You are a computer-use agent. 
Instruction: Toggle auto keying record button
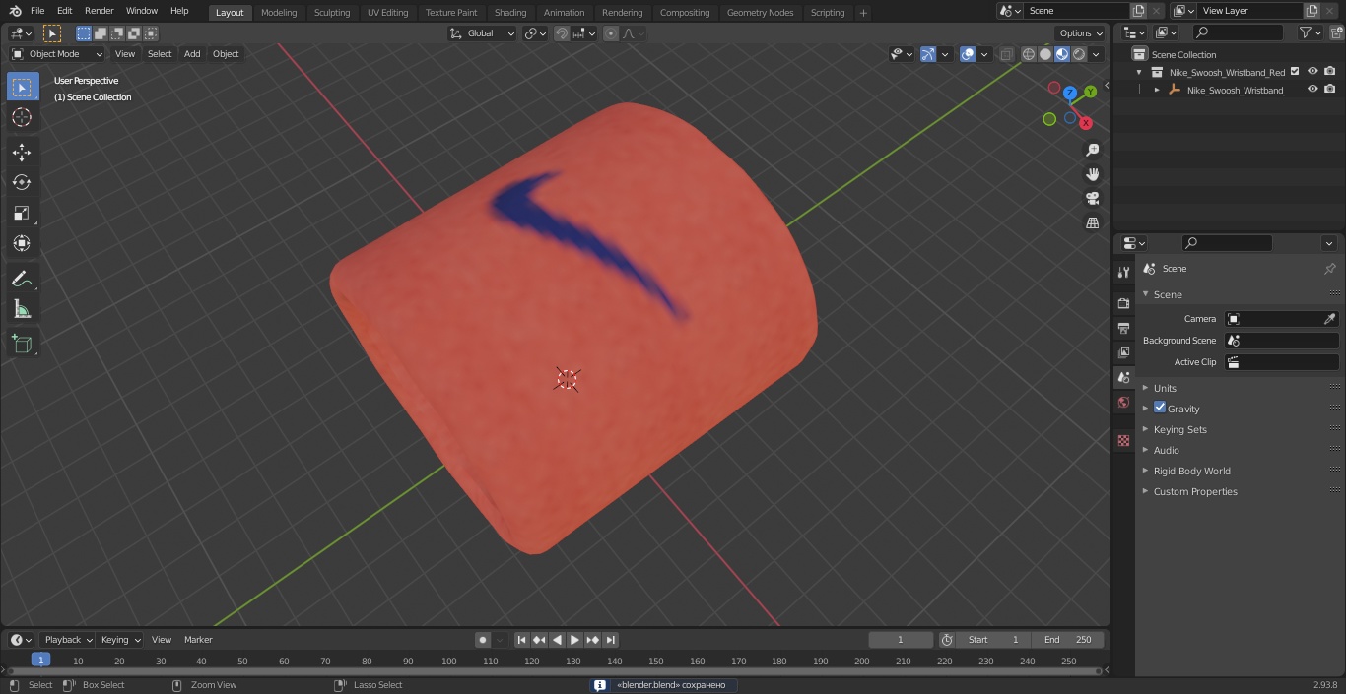pyautogui.click(x=483, y=640)
